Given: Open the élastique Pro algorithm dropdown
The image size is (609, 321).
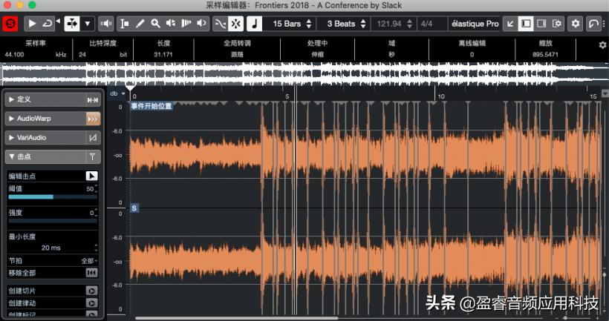Looking at the screenshot, I should pyautogui.click(x=475, y=24).
